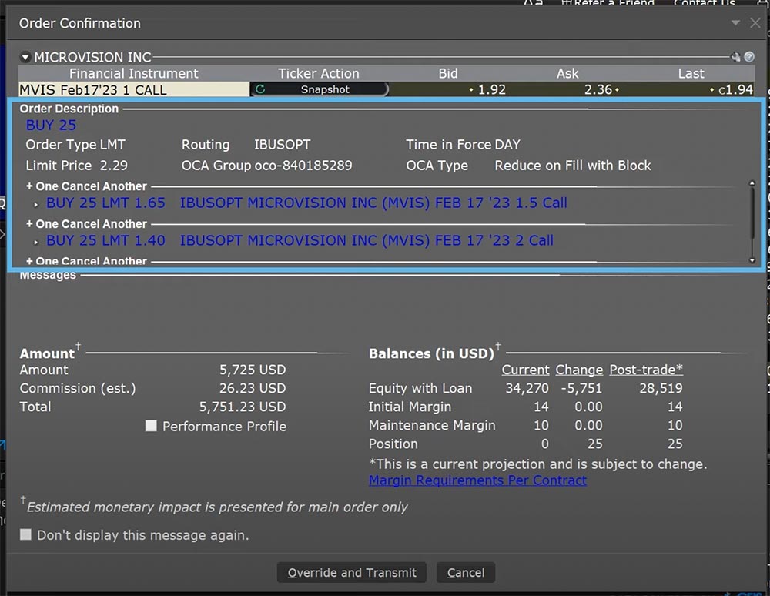
Task: Expand the BUY 25 LMT 1.65 order
Action: [x=36, y=204]
